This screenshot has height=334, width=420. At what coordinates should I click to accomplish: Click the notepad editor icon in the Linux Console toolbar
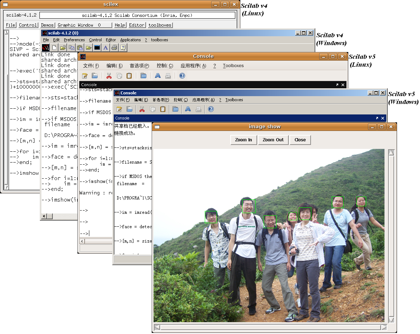[x=85, y=76]
